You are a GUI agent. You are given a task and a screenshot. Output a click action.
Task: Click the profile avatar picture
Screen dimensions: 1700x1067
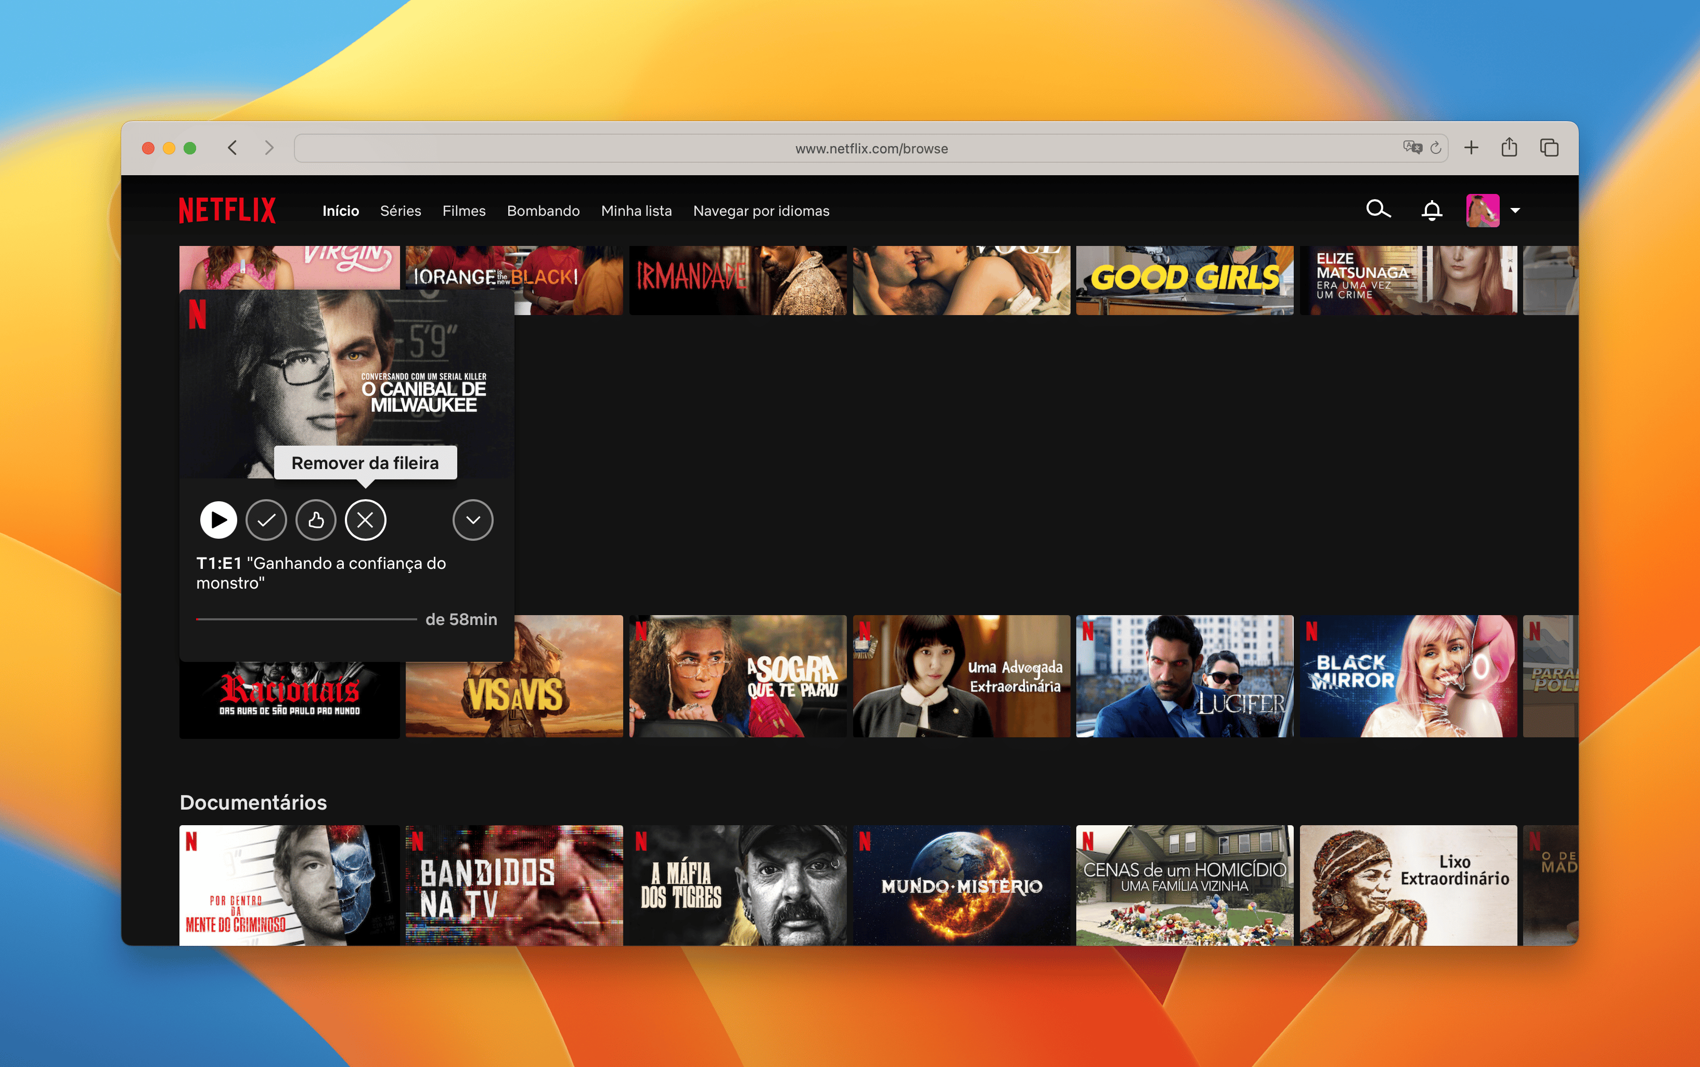coord(1483,210)
